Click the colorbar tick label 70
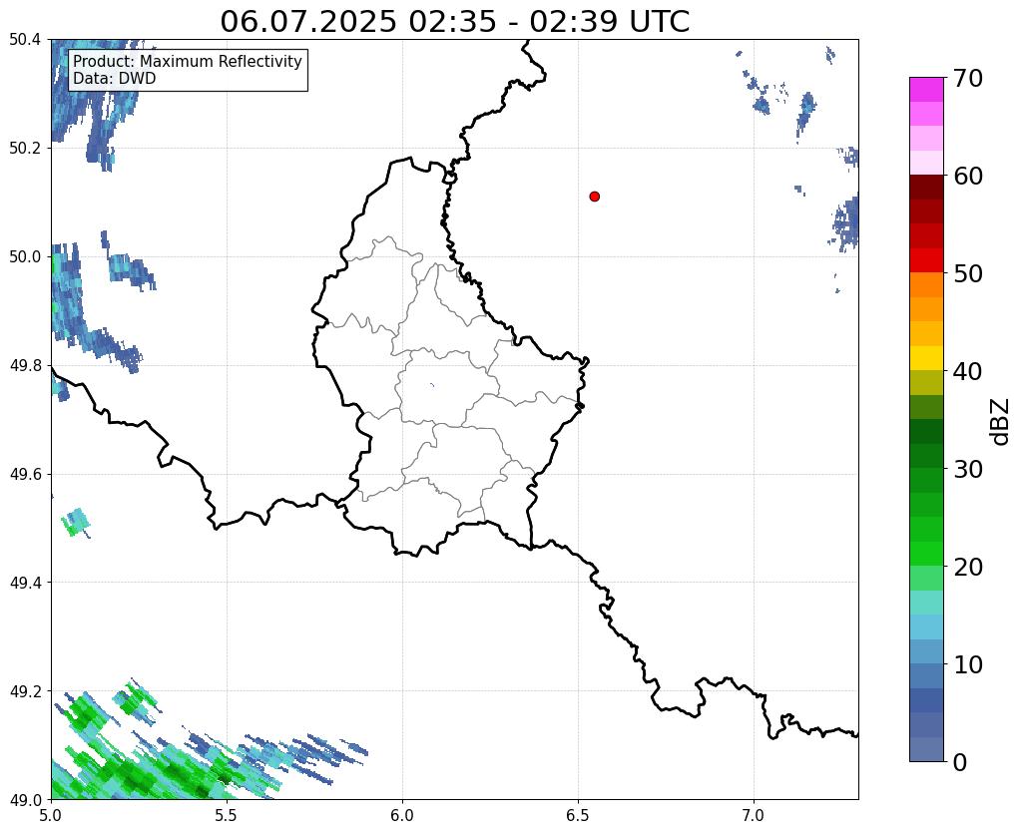The height and width of the screenshot is (832, 1021). tap(967, 78)
